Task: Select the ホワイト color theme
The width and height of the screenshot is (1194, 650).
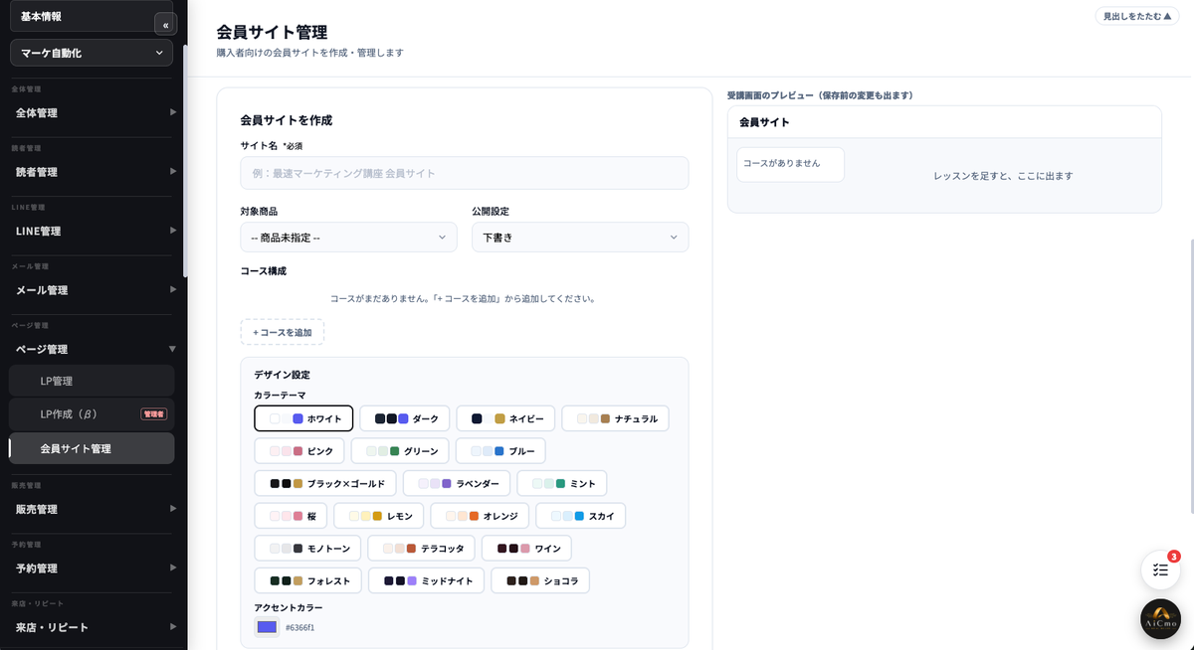Action: pos(303,418)
